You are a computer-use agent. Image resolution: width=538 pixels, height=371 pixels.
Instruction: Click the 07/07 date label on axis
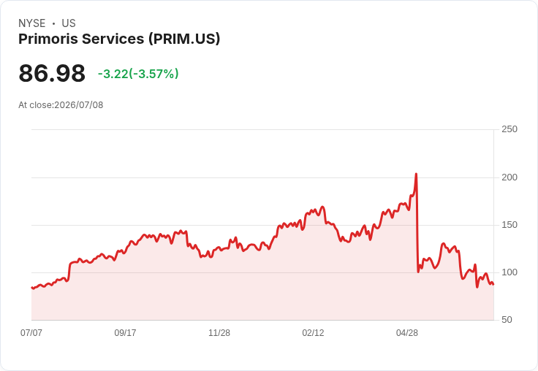point(31,333)
